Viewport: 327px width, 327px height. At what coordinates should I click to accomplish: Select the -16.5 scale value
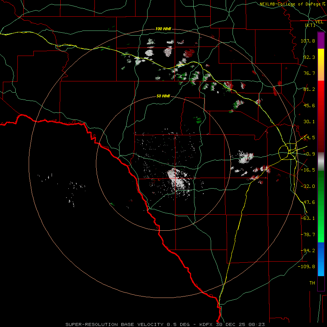[x=308, y=170]
